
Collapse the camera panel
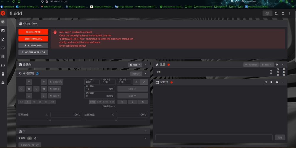coord(145,65)
